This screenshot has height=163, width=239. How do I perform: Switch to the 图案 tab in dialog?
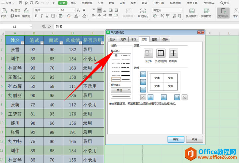tap(155, 39)
